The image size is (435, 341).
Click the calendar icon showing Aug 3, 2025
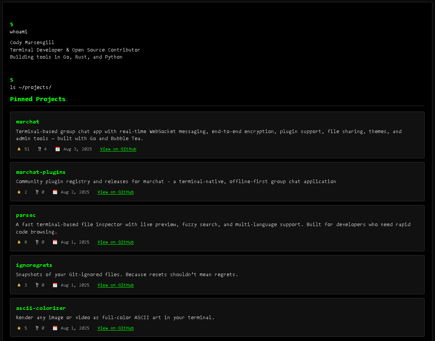click(x=57, y=149)
